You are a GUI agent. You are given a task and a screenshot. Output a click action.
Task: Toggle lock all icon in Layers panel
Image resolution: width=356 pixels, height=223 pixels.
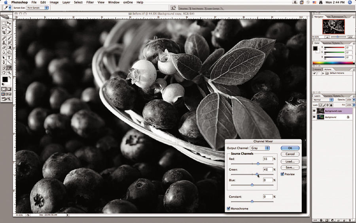click(x=331, y=105)
